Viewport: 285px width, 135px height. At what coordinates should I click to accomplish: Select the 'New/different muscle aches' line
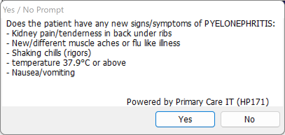[x=93, y=43]
